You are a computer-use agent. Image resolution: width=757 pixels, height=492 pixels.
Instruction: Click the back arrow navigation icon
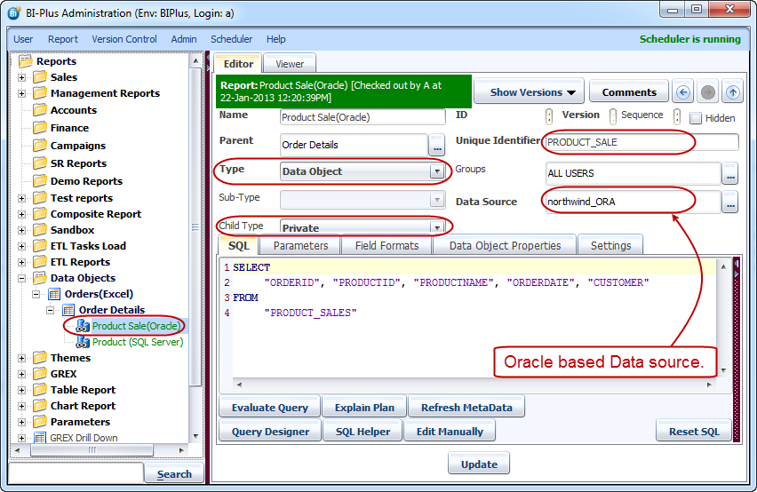coord(683,91)
